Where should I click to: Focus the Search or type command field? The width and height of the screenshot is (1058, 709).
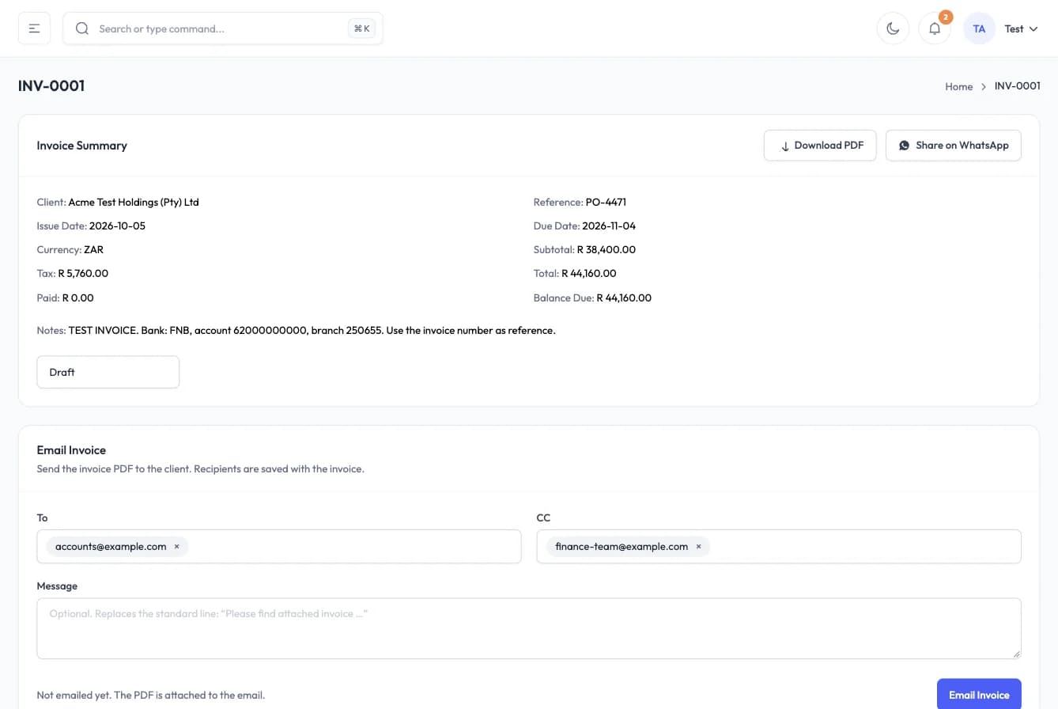[223, 28]
